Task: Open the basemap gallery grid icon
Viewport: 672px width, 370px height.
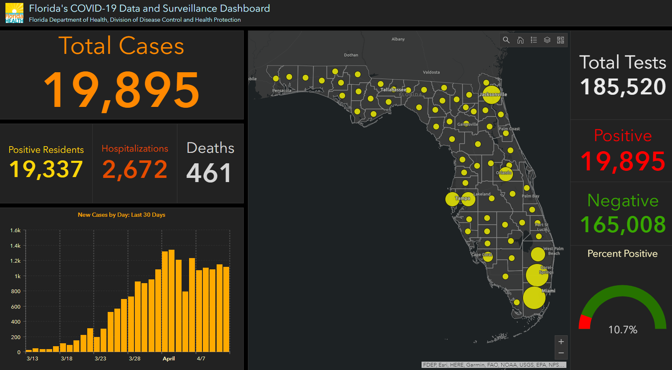Action: click(x=561, y=40)
